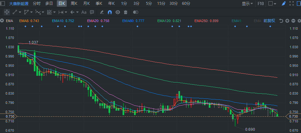Switch to 60分 chart period
The height and width of the screenshot is (133, 301).
186,4
